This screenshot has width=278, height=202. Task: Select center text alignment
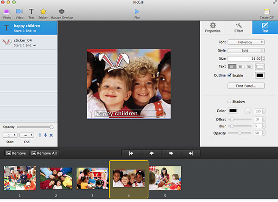240,67
